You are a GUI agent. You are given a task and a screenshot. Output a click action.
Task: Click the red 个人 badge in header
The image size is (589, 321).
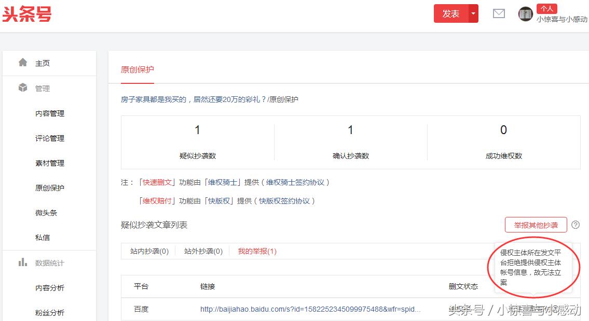547,8
